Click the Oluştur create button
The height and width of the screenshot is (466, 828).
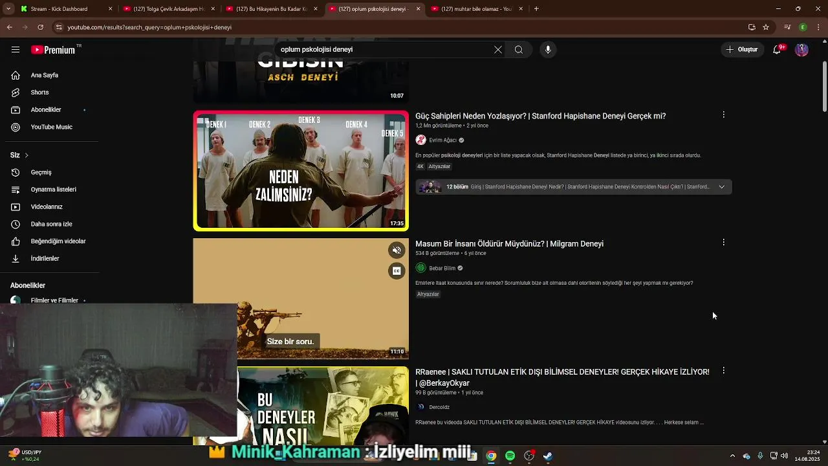pyautogui.click(x=741, y=50)
